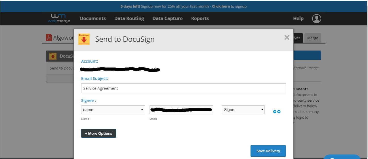Click the DocuSign icon in background panel
Viewport: 368px width, 159px height.
click(53, 56)
